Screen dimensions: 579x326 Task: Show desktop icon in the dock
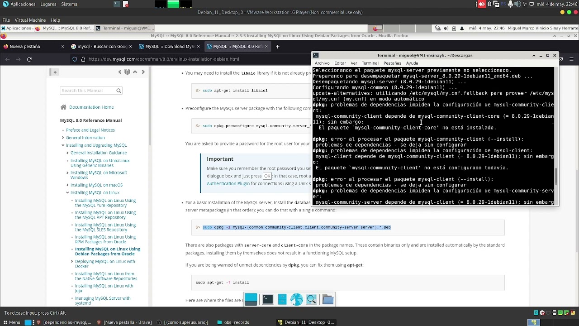tap(251, 299)
